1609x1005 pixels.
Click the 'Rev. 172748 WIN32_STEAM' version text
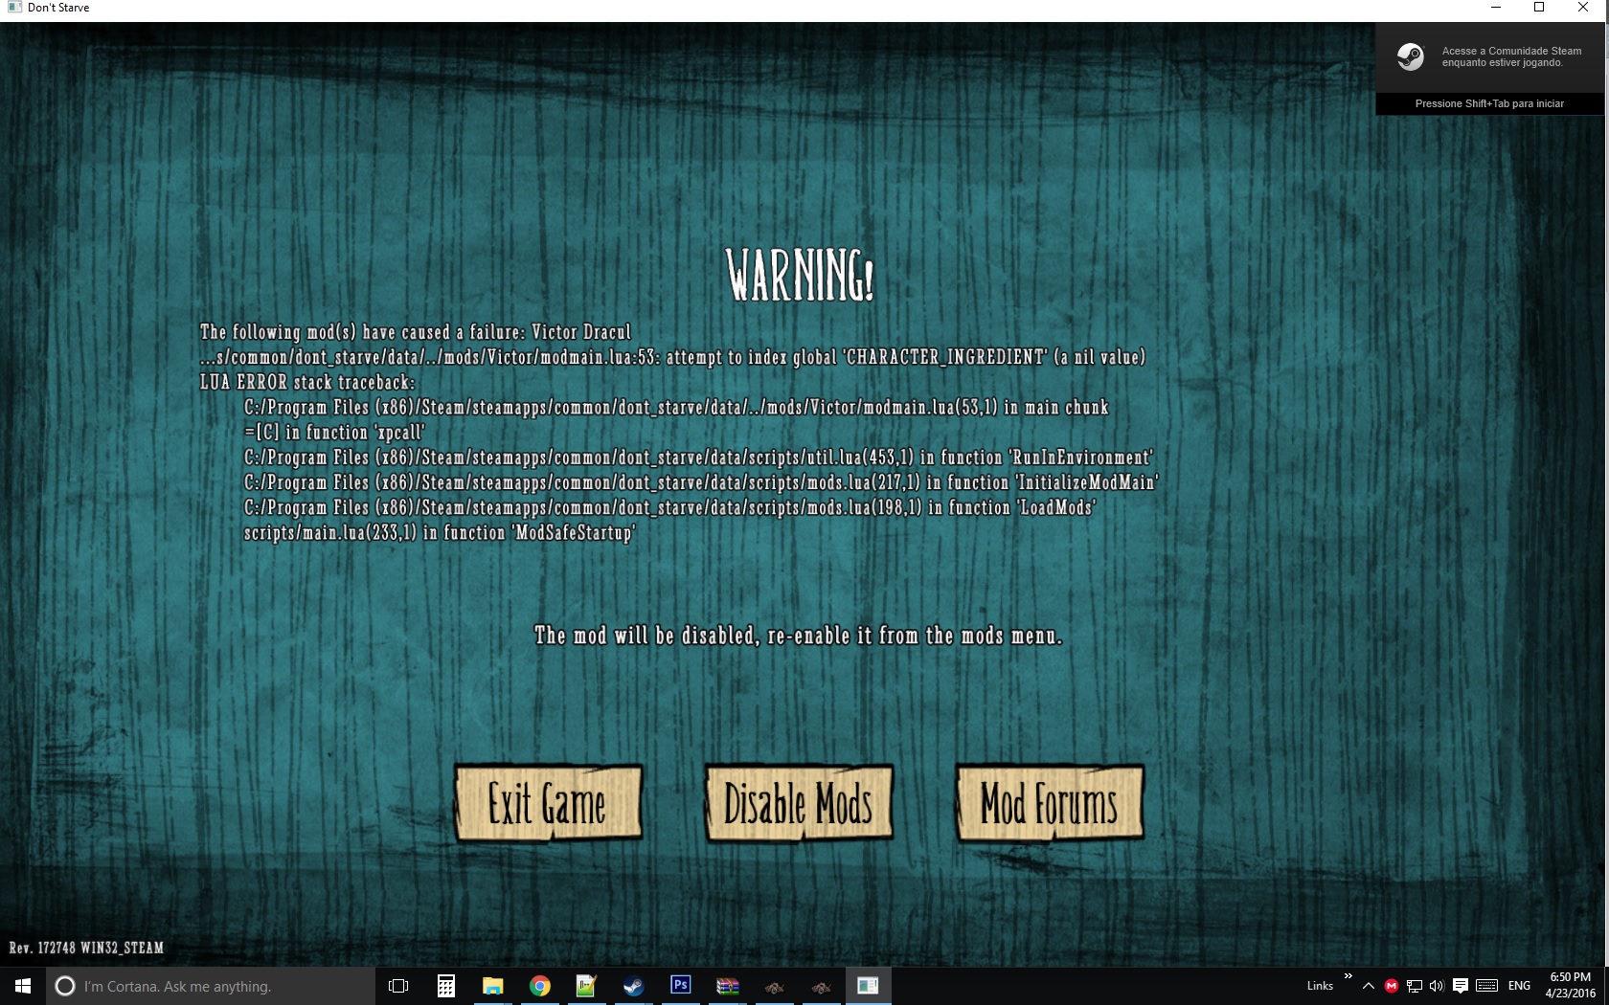(86, 948)
